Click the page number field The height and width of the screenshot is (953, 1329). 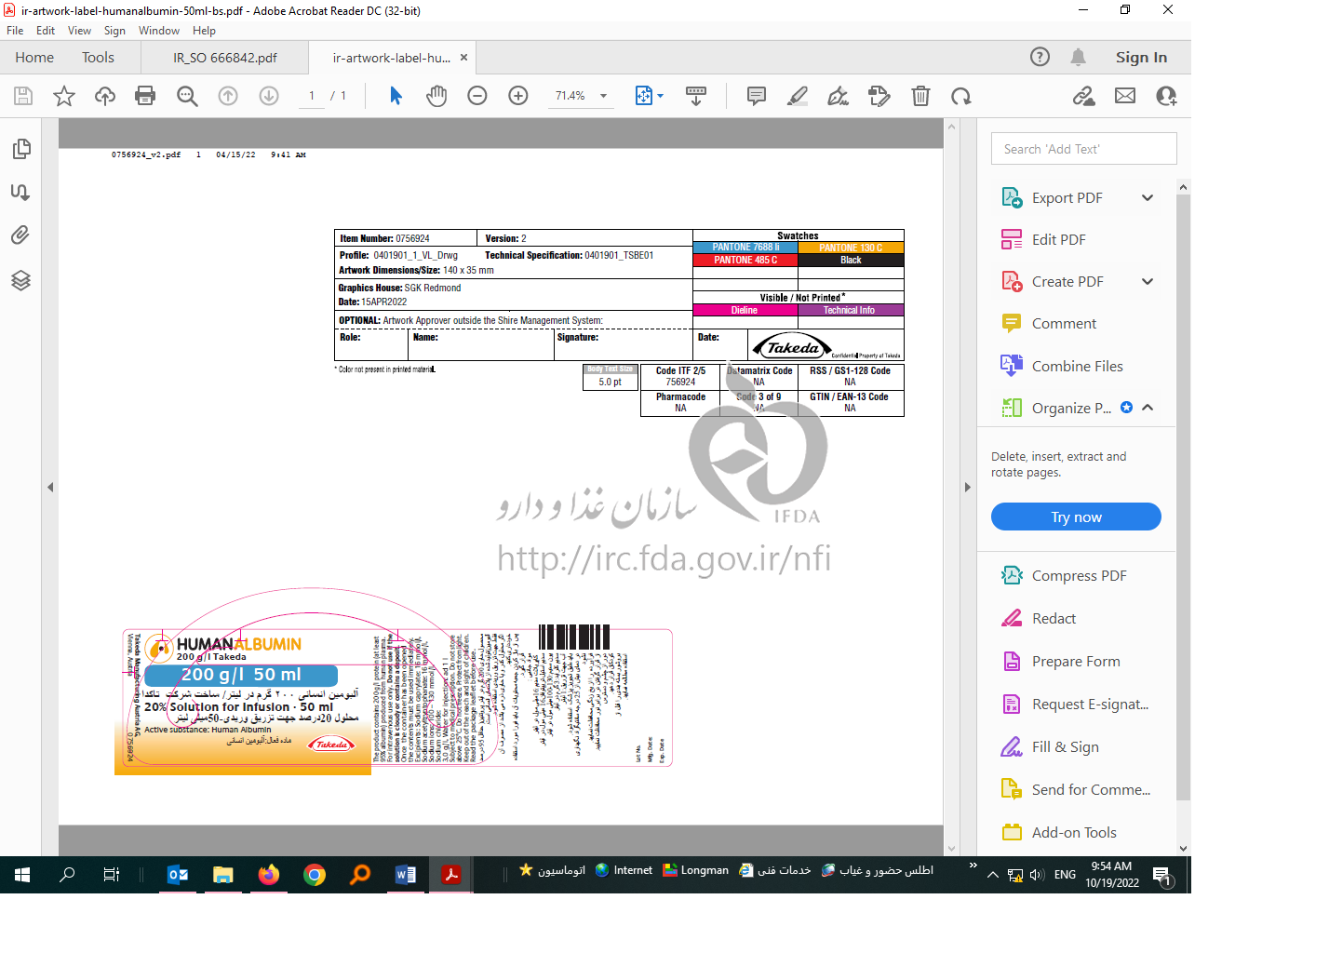point(312,96)
